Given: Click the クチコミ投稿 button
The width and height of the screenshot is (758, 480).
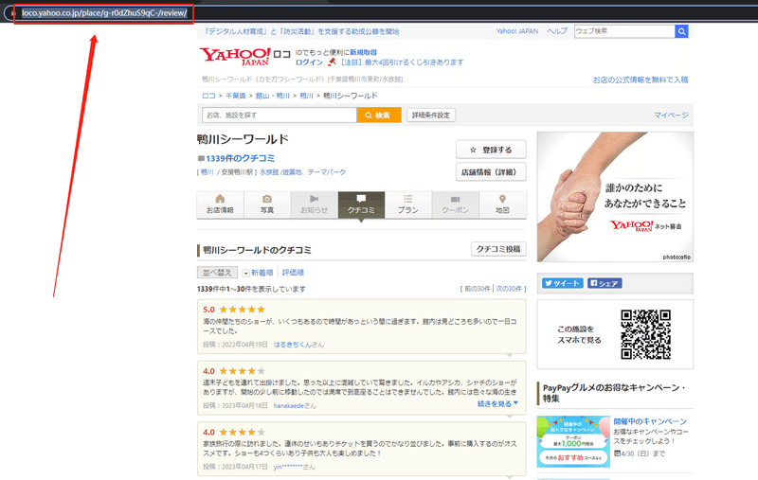Looking at the screenshot, I should (498, 249).
